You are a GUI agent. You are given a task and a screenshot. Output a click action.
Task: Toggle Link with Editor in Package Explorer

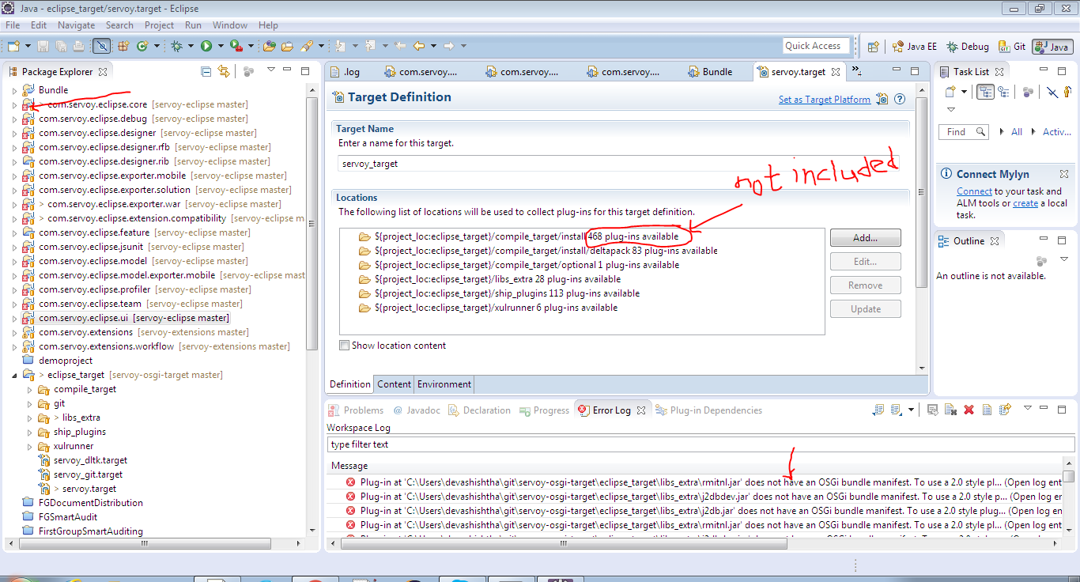224,71
